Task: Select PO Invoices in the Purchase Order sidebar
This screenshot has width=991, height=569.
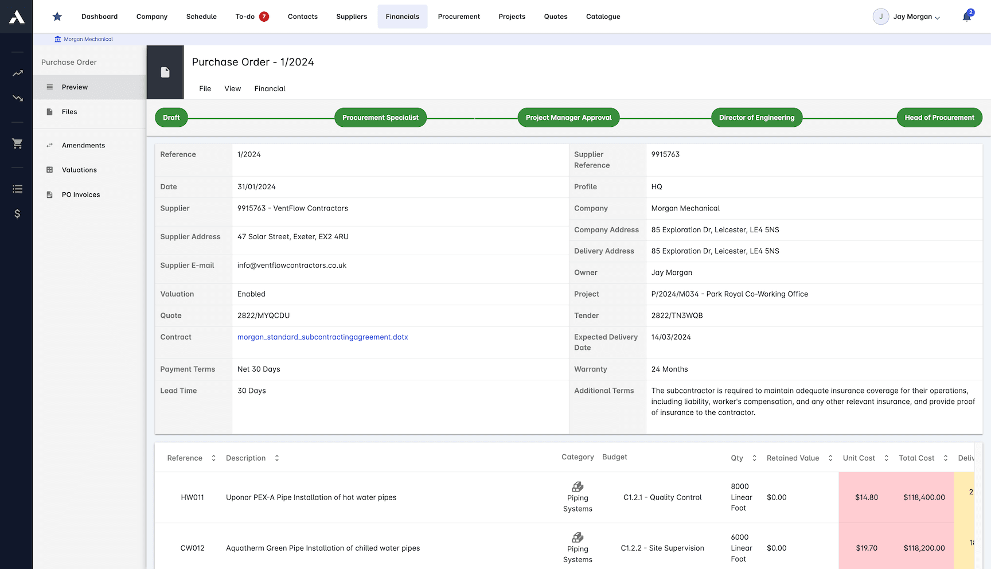Action: 81,194
